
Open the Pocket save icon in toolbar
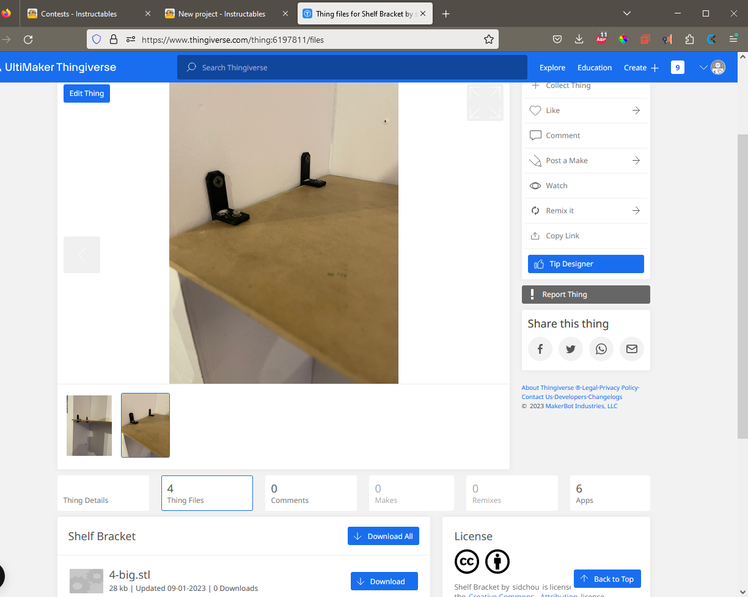(x=557, y=39)
